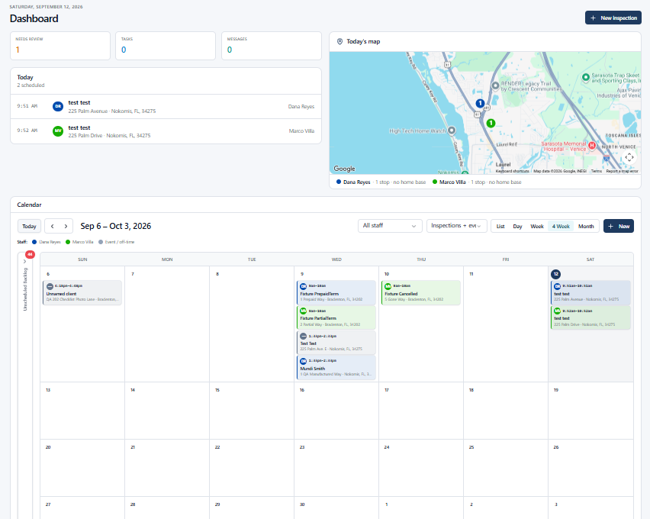650x519 pixels.
Task: Go to the previous calendar period
Action: coord(52,226)
